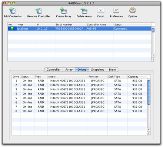Image resolution: width=163 pixels, height=147 pixels.
Task: Sort by the Host column header
Action: tap(26, 24)
